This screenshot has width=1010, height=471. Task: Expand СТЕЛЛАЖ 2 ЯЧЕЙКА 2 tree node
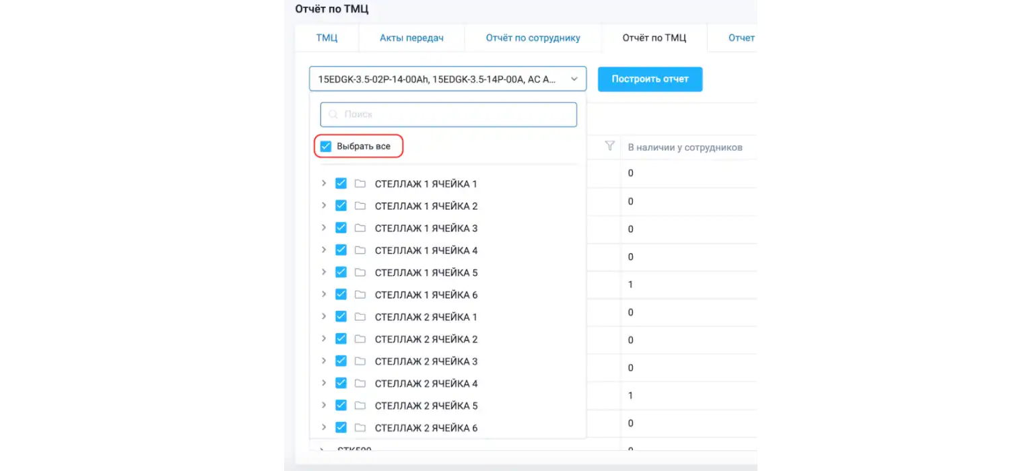pyautogui.click(x=323, y=338)
